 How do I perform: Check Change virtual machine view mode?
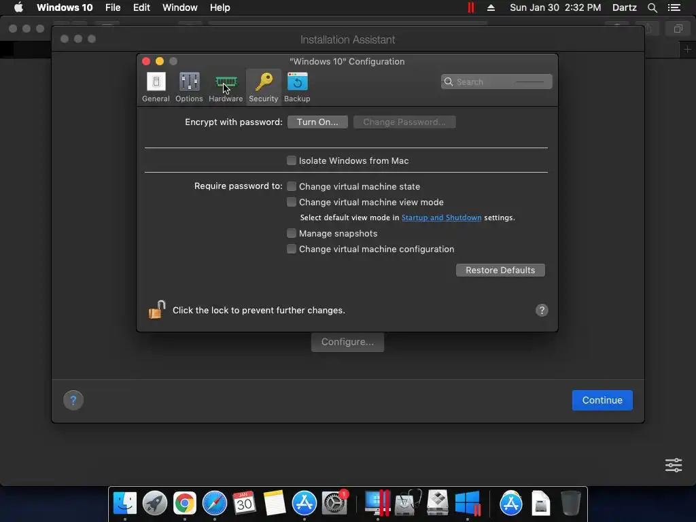point(292,202)
